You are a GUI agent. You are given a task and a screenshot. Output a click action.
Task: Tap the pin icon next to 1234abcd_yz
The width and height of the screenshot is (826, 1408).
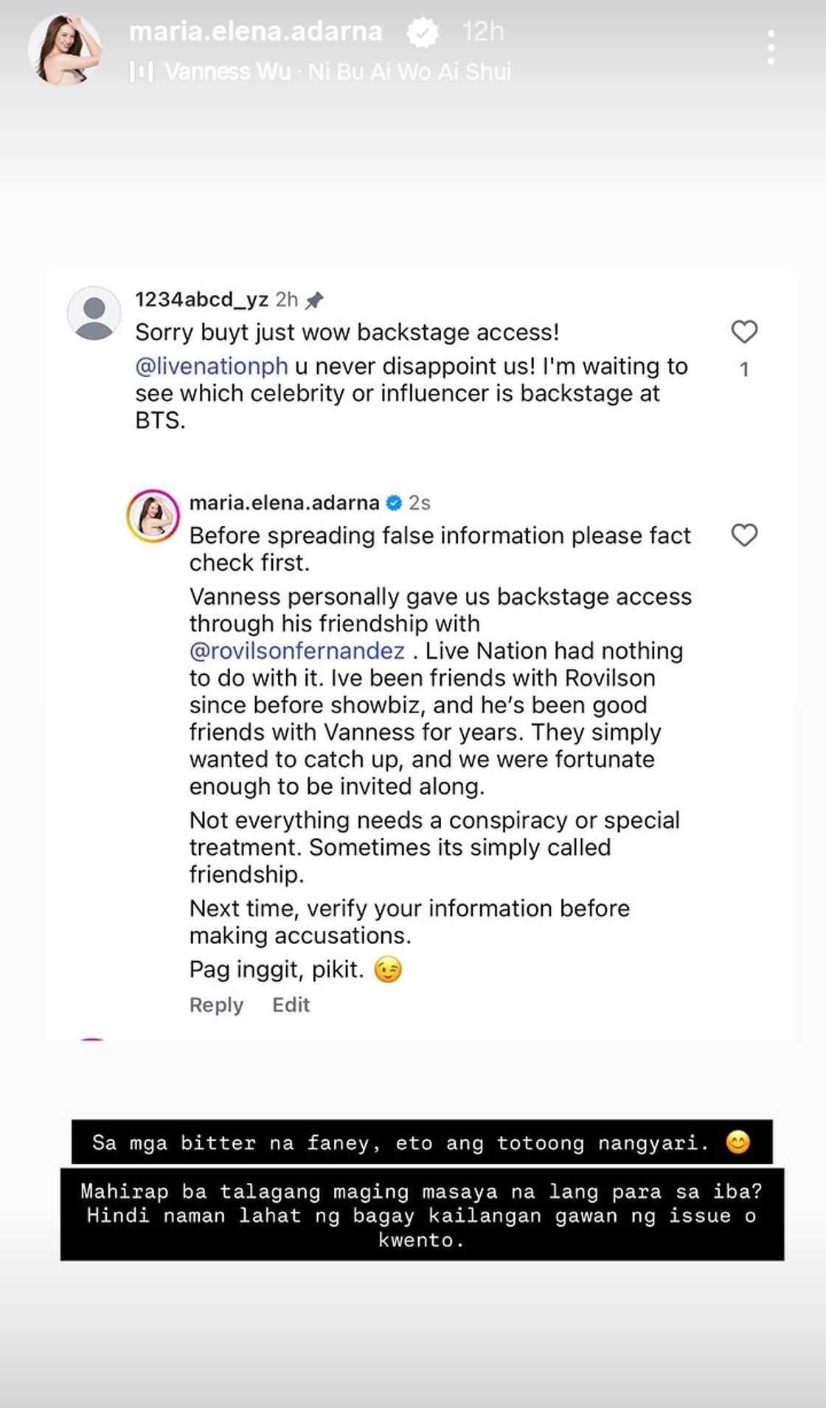point(314,300)
